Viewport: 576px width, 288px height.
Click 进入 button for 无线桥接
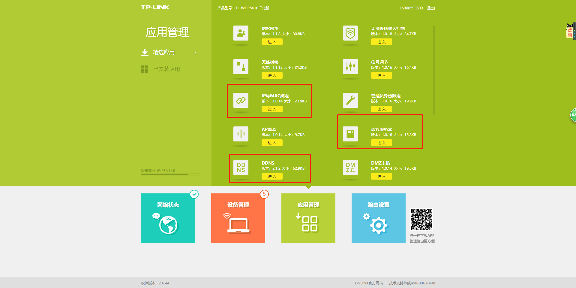(272, 76)
